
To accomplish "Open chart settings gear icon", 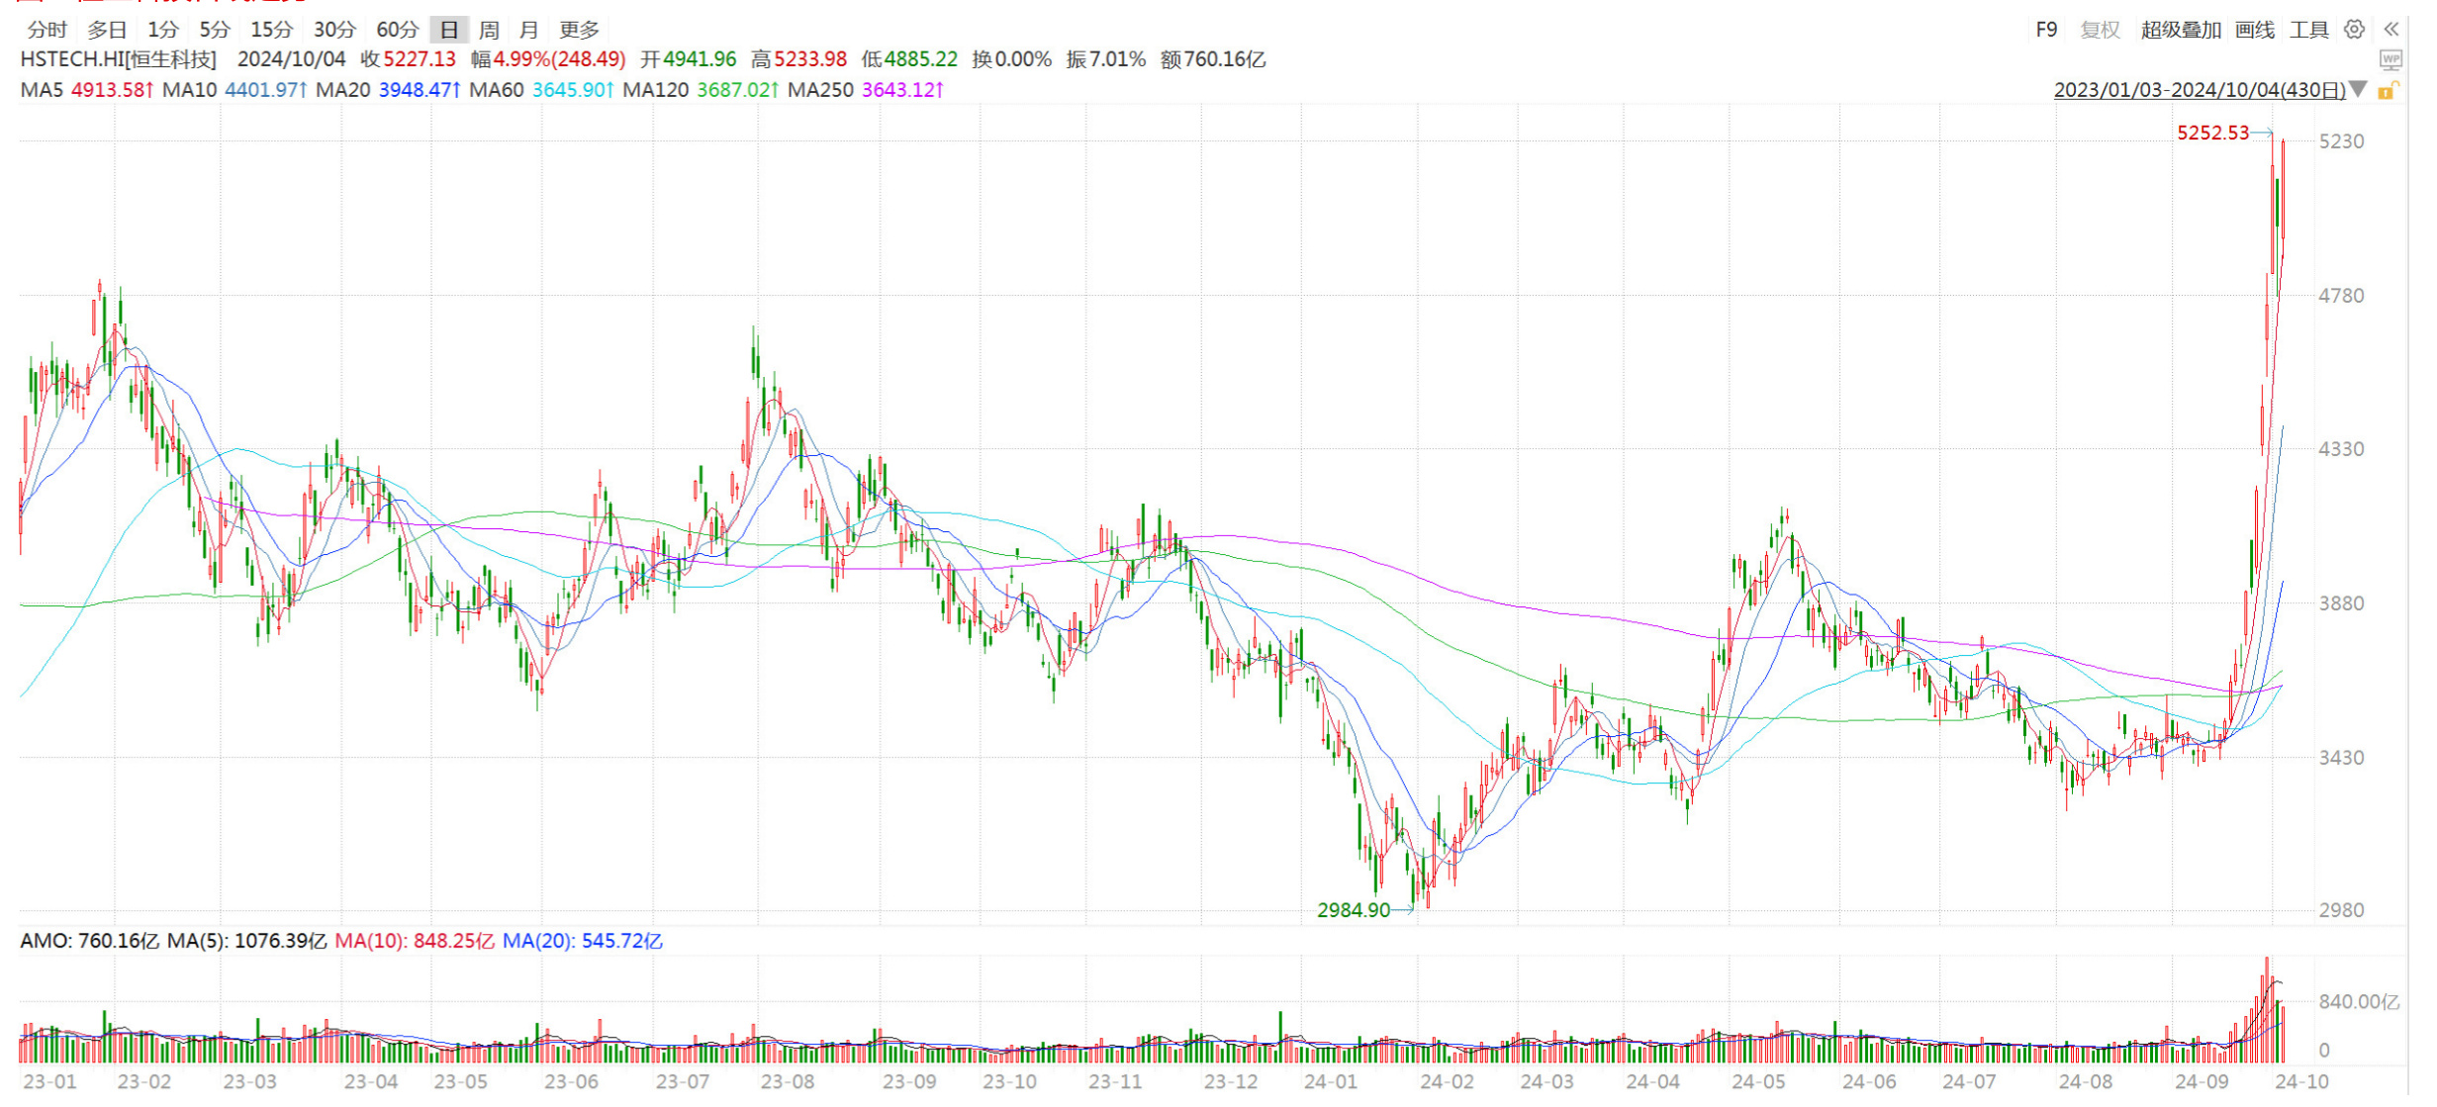I will pyautogui.click(x=2354, y=30).
